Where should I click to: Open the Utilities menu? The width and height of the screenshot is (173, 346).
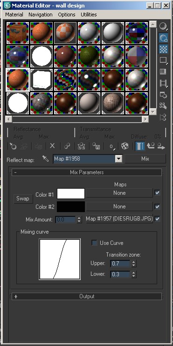point(89,15)
